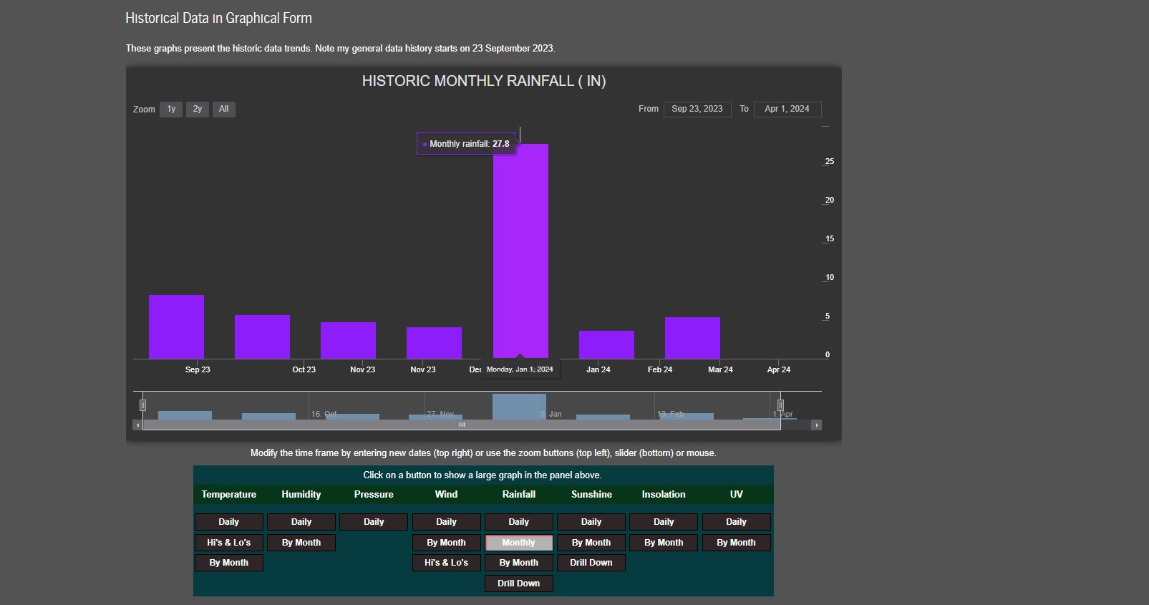
Task: Click the tallest December rainfall bar
Action: [520, 251]
